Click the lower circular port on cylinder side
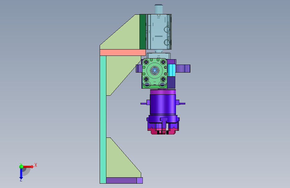The height and width of the screenshot is (188, 290). (167, 42)
